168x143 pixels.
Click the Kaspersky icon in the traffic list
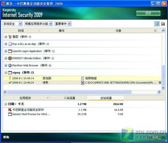pyautogui.click(x=10, y=110)
